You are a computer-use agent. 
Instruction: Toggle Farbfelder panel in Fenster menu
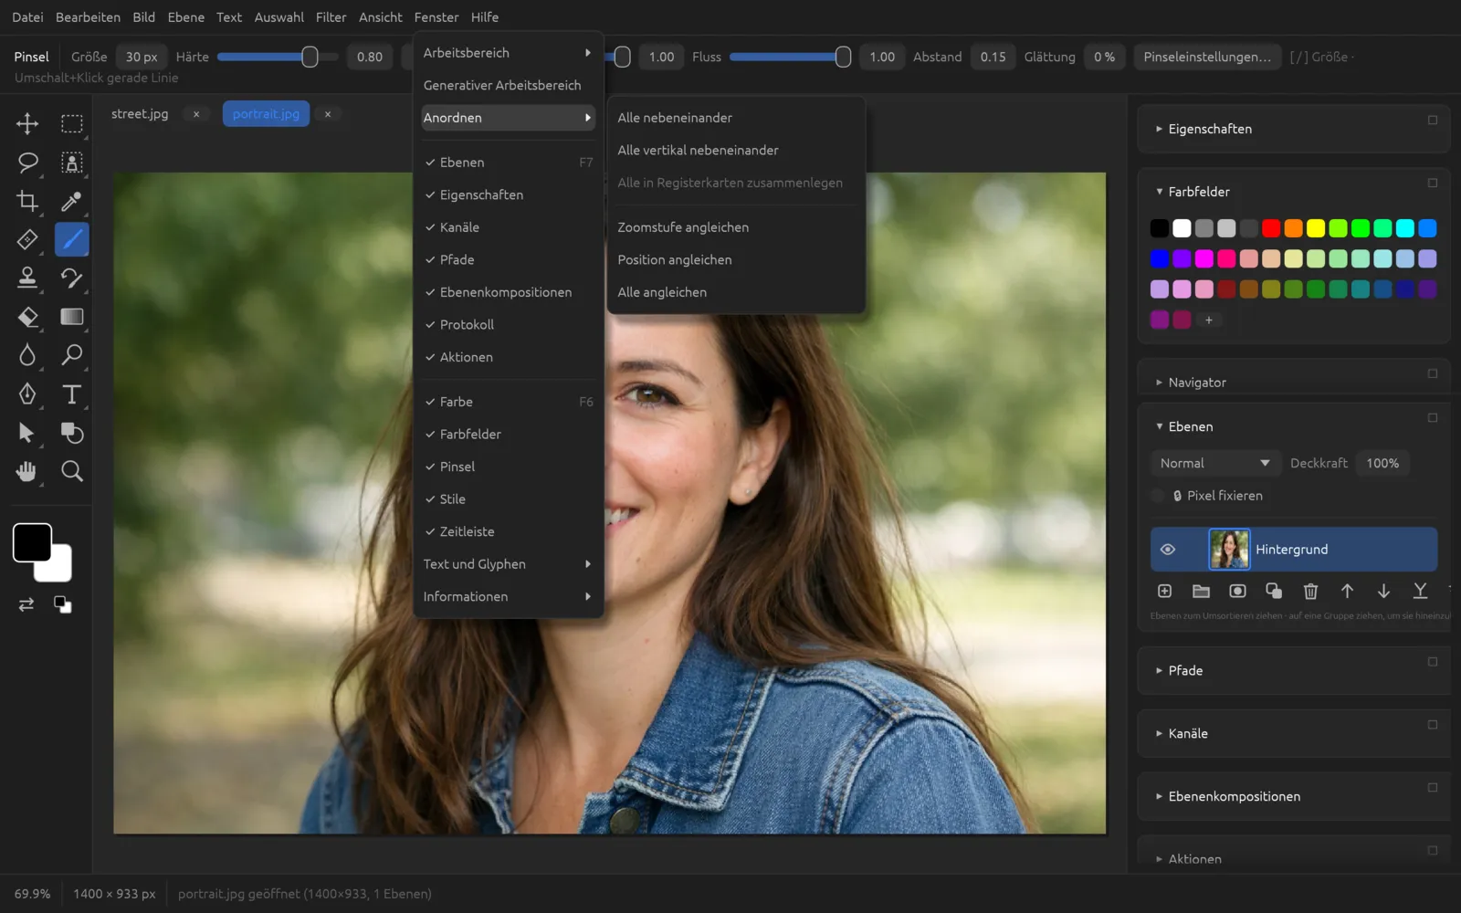click(508, 435)
